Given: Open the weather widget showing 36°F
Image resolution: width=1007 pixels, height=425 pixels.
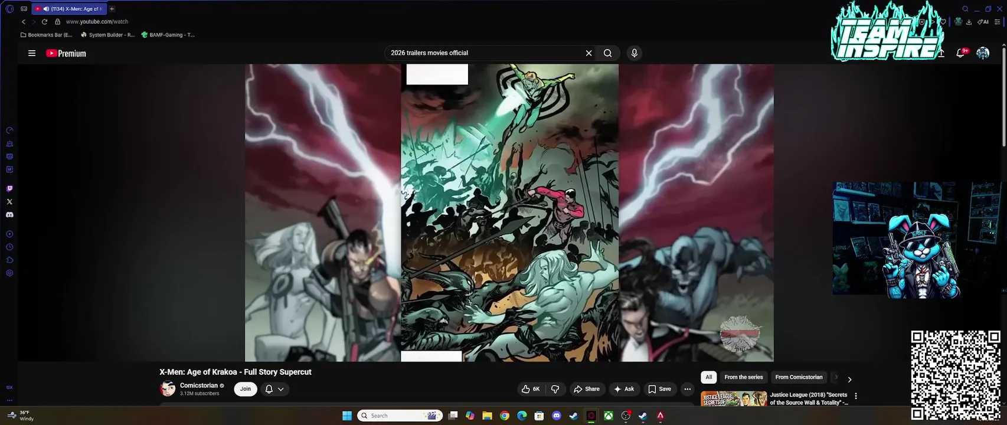Looking at the screenshot, I should (x=21, y=416).
